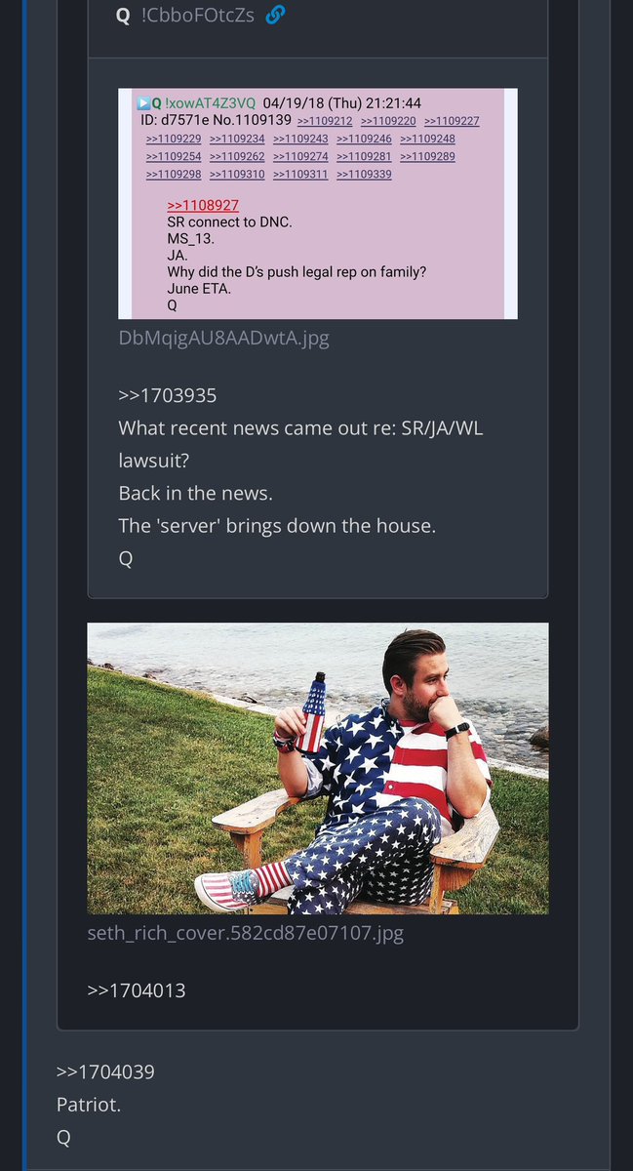633x1171 pixels.
Task: Open reply reference >>1109229
Action: tap(174, 139)
